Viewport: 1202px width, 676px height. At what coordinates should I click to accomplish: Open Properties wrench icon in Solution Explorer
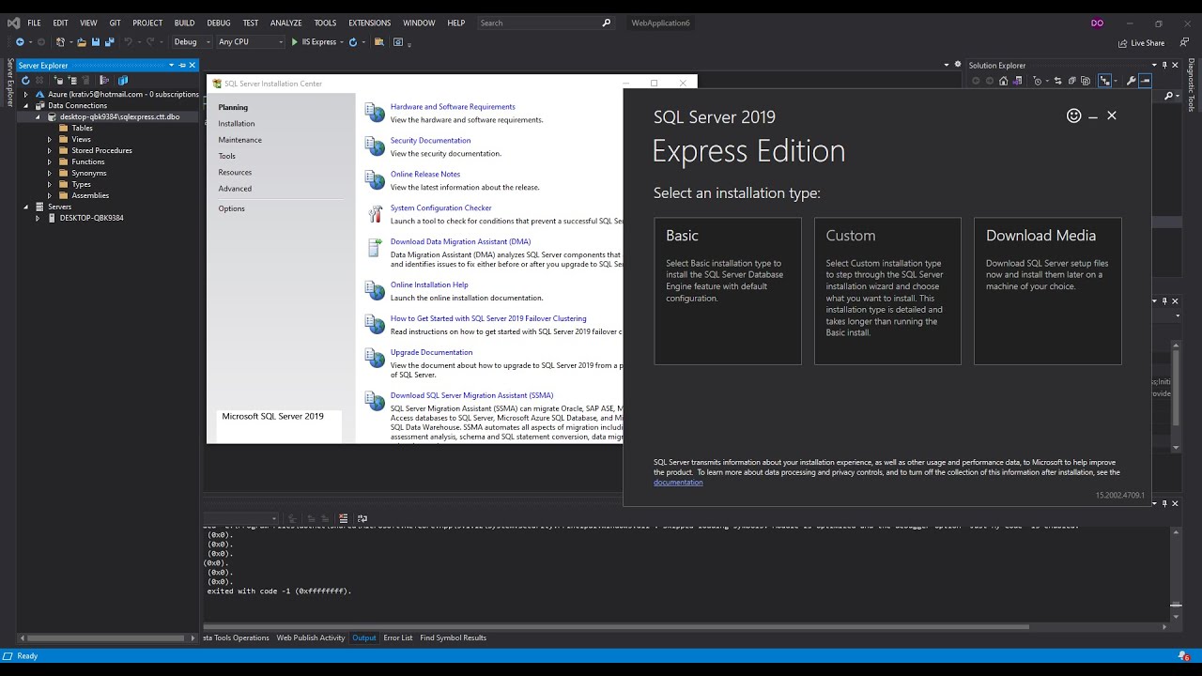click(x=1131, y=81)
